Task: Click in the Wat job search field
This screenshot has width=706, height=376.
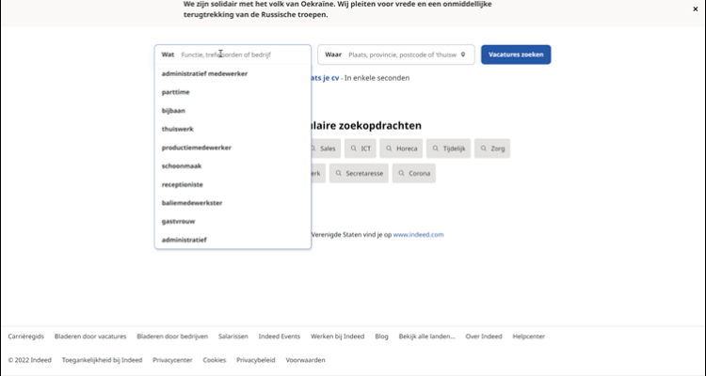Action: click(x=240, y=55)
